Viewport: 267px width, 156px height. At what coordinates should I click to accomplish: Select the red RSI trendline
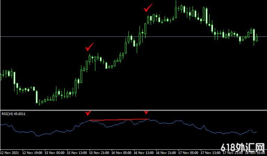pyautogui.click(x=119, y=120)
